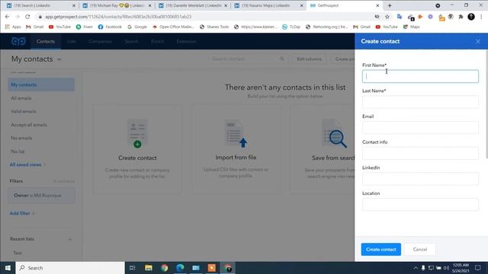This screenshot has height=274, width=488.
Task: Switch to the Search | LinkedIn browser tab
Action: click(x=40, y=5)
